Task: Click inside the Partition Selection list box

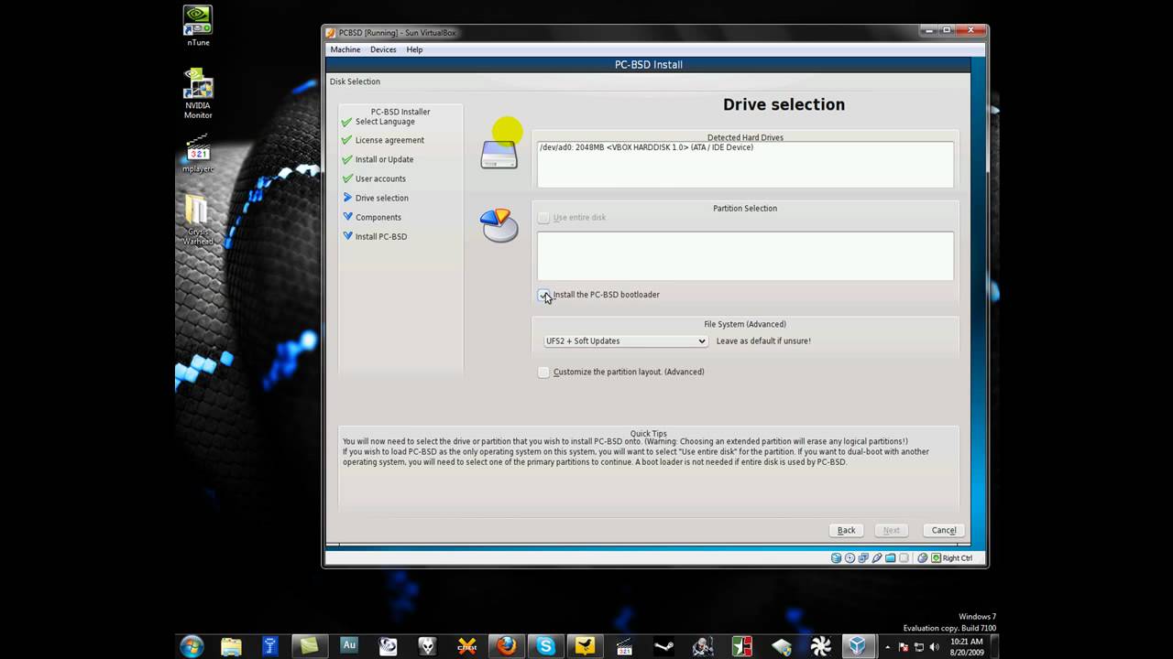Action: 745,255
